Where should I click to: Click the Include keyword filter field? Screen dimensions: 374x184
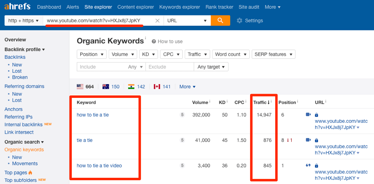pyautogui.click(x=102, y=67)
